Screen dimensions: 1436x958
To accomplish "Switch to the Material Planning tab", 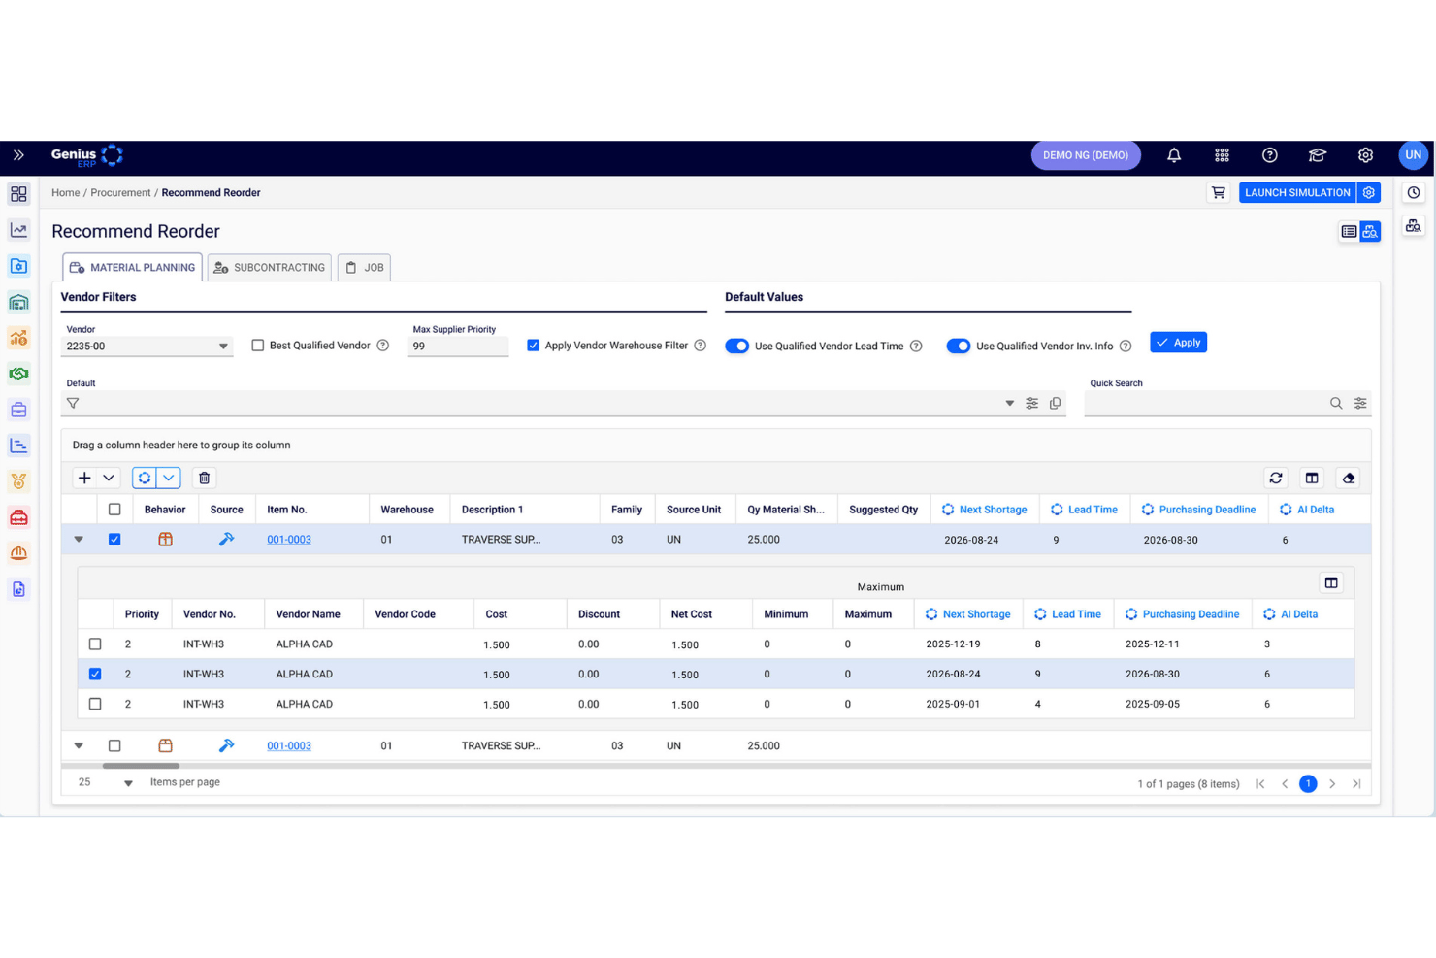I will point(133,268).
